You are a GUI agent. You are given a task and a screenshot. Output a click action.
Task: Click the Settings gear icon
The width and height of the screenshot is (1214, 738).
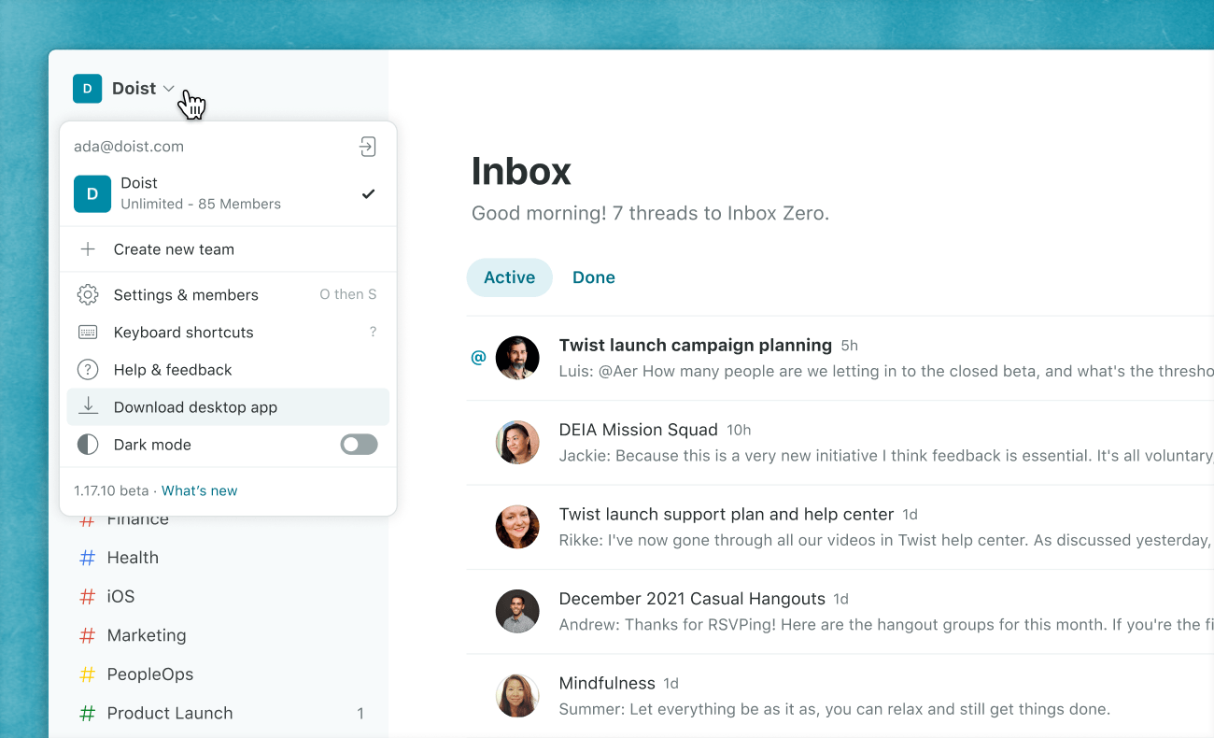pos(88,295)
